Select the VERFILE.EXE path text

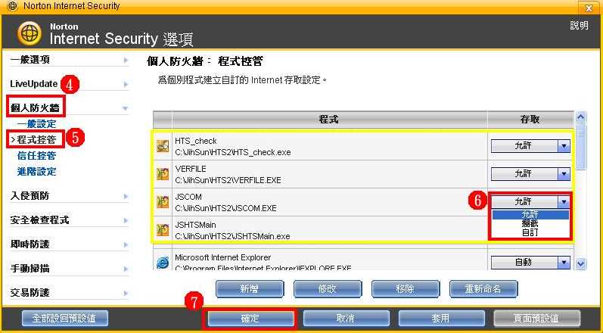pyautogui.click(x=228, y=180)
